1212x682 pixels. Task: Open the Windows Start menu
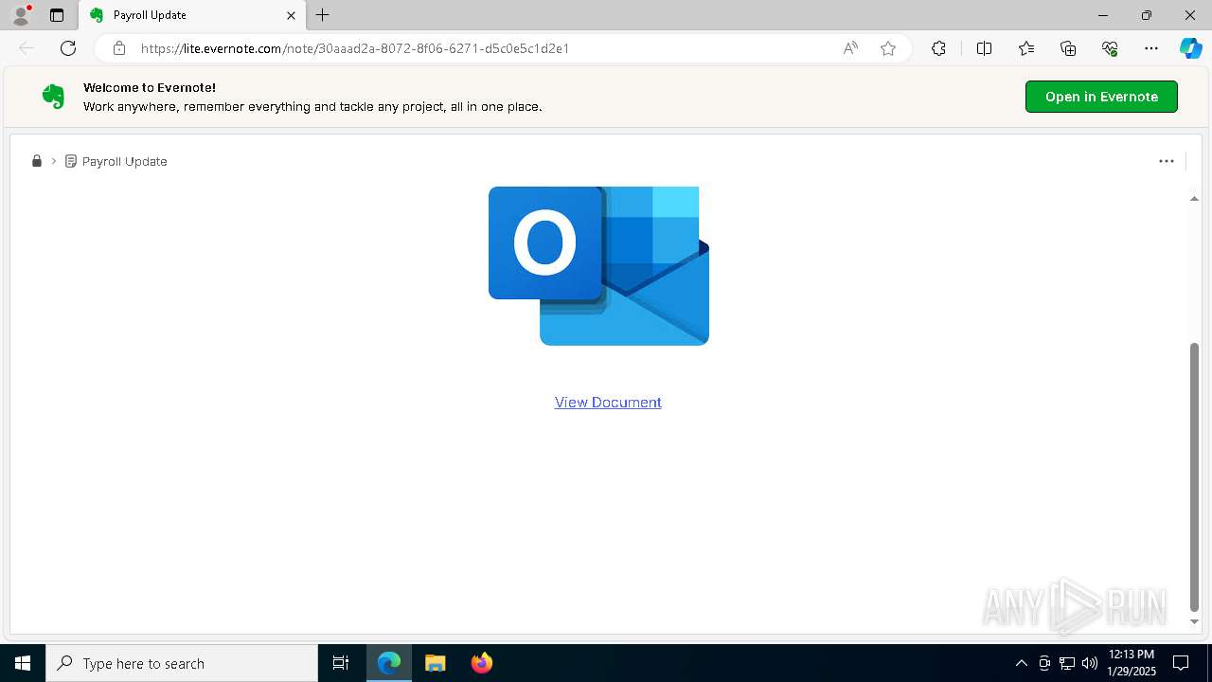[23, 663]
